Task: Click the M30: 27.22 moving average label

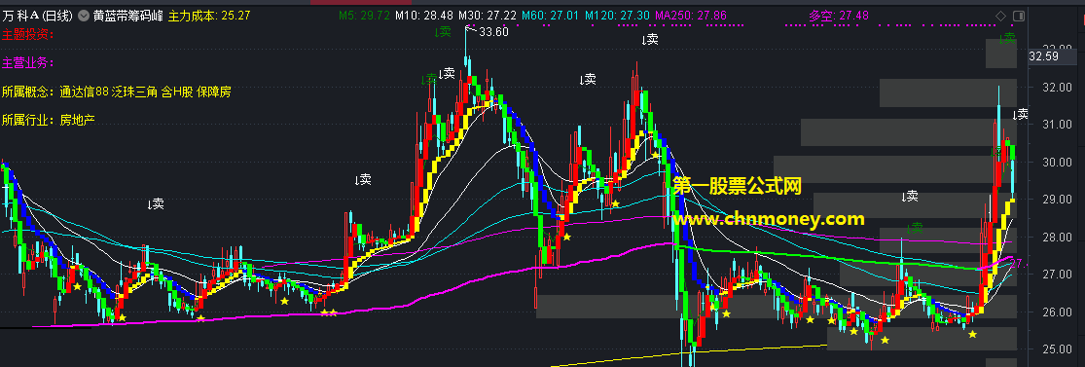Action: click(x=488, y=16)
